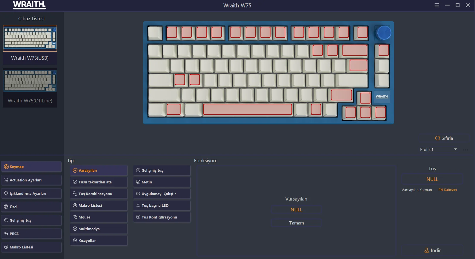Click the NULL field under Tuş
Viewport: 475px width, 259px height.
coord(432,179)
